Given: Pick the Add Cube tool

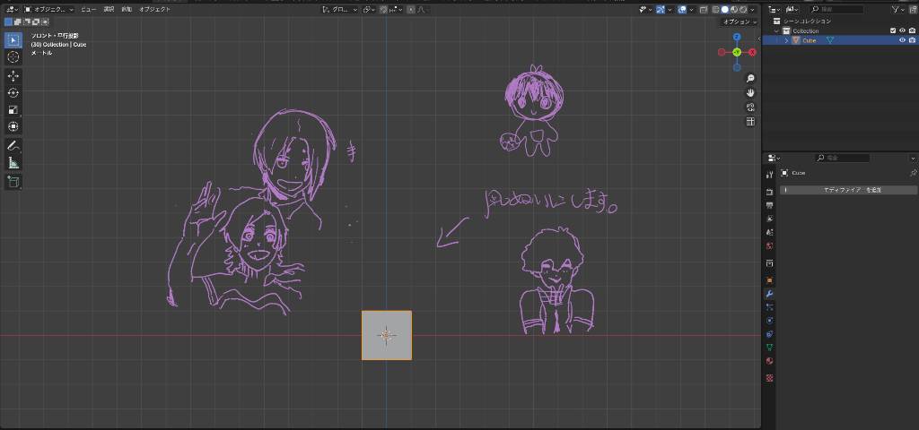Looking at the screenshot, I should click(x=13, y=181).
